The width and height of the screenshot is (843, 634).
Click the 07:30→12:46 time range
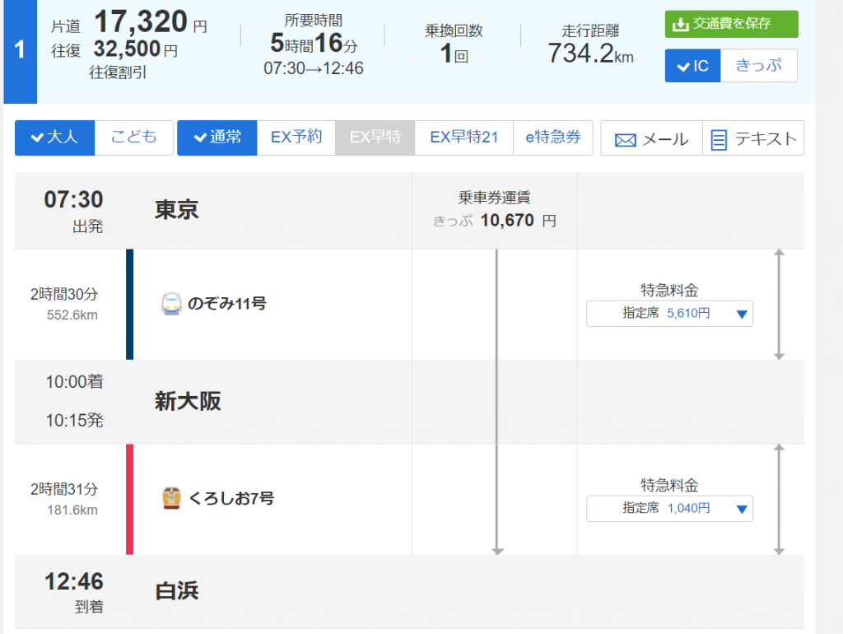pos(314,69)
